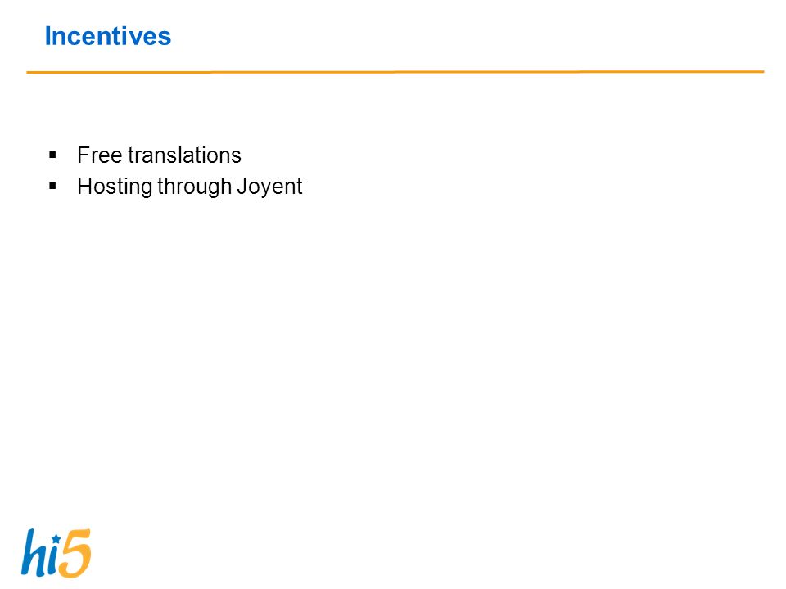The width and height of the screenshot is (786, 589).
Task: Click the capital I in Incentives
Action: click(48, 36)
